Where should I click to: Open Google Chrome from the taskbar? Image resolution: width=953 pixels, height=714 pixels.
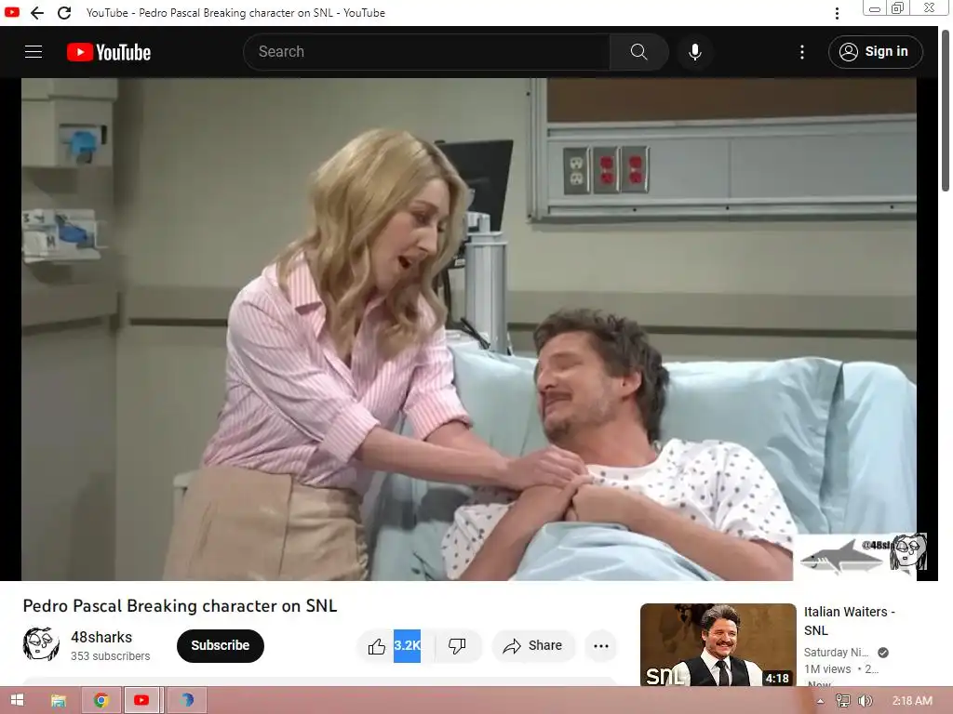pyautogui.click(x=101, y=700)
